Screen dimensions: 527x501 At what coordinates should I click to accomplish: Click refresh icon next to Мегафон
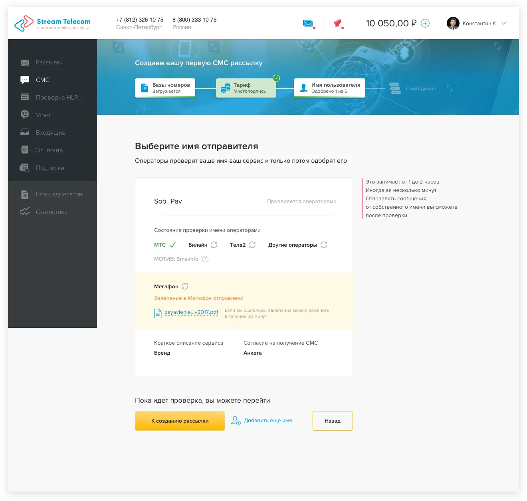tap(185, 286)
